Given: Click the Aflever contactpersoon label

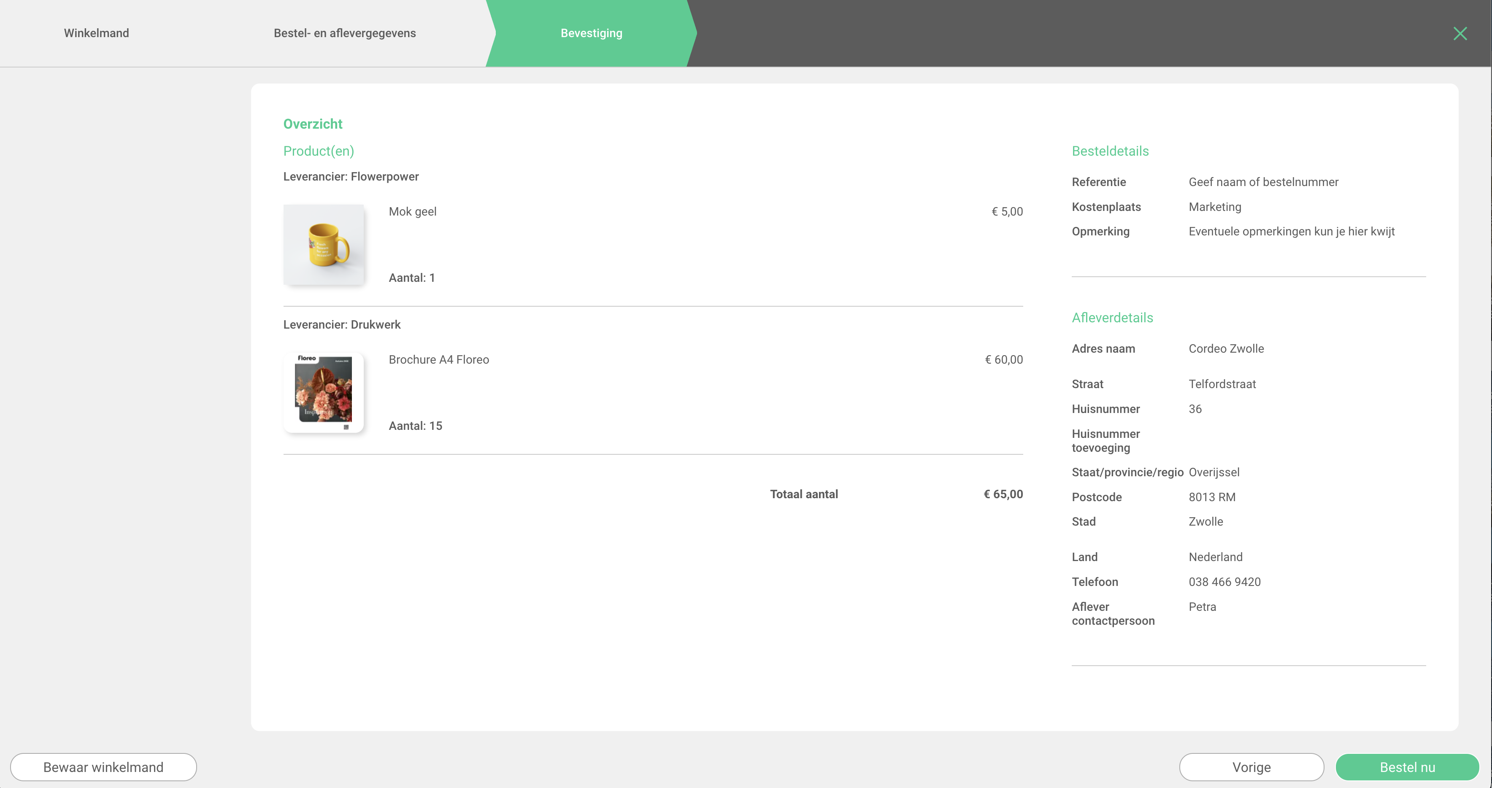Looking at the screenshot, I should (1113, 614).
